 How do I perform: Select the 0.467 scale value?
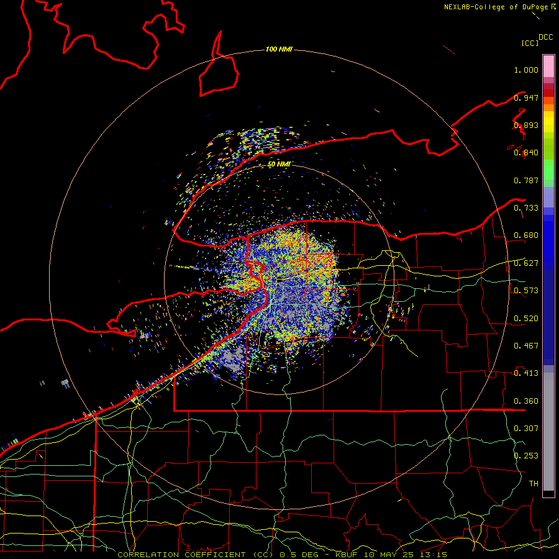pyautogui.click(x=526, y=346)
